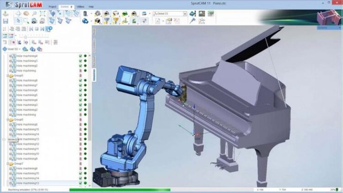
Task: Open the Help menu
Action: point(91,7)
